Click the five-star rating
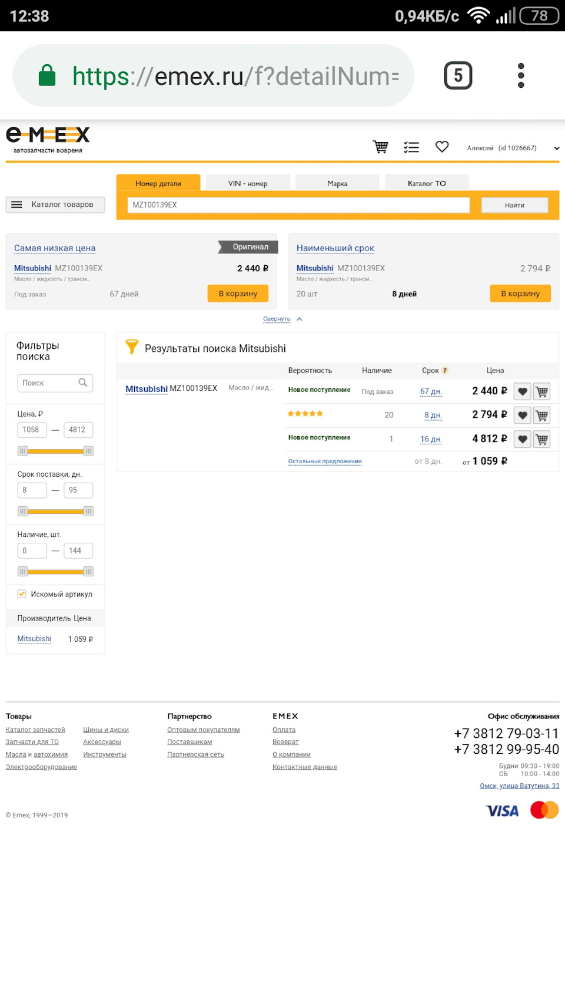The height and width of the screenshot is (1006, 565). point(305,414)
